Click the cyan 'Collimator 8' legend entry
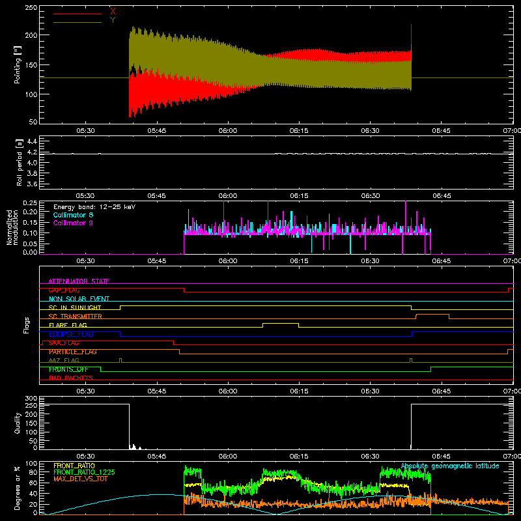The width and height of the screenshot is (521, 521). pyautogui.click(x=73, y=215)
